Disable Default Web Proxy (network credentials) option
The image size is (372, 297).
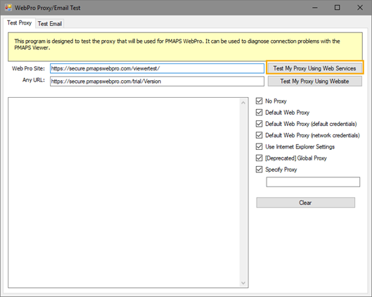[x=259, y=135]
